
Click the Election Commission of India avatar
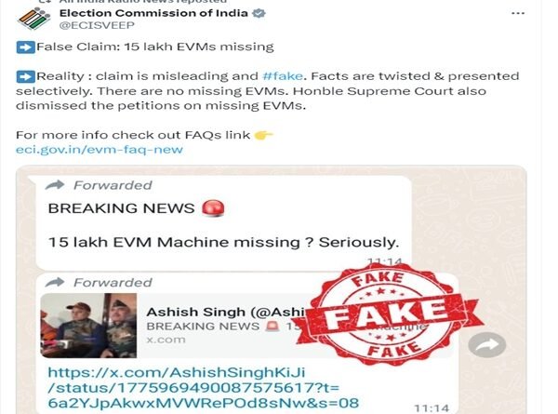(x=34, y=19)
